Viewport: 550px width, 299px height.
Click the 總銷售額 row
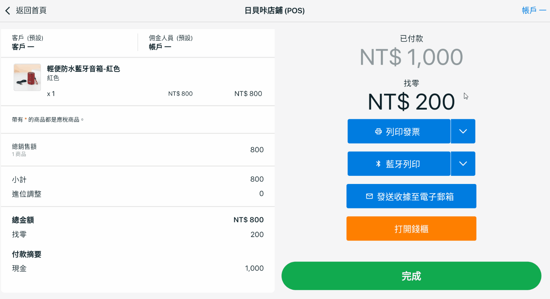[x=137, y=150]
